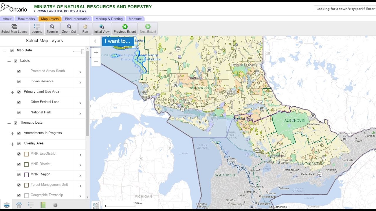Click Crown Land Use Policy Atlas subtitle
376x211 pixels.
[x=60, y=11]
